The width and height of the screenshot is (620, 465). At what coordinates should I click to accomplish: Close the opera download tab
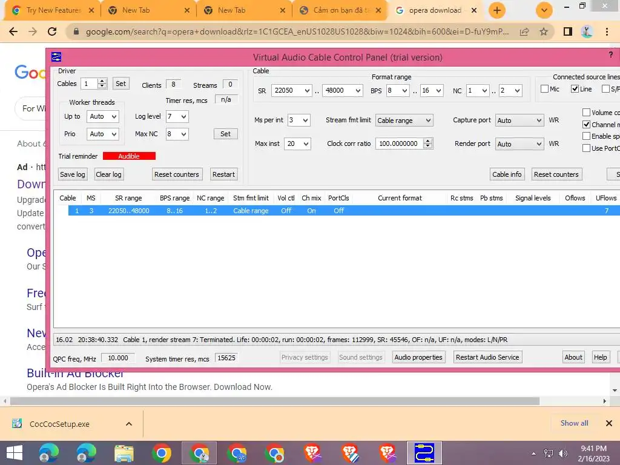[x=474, y=10]
